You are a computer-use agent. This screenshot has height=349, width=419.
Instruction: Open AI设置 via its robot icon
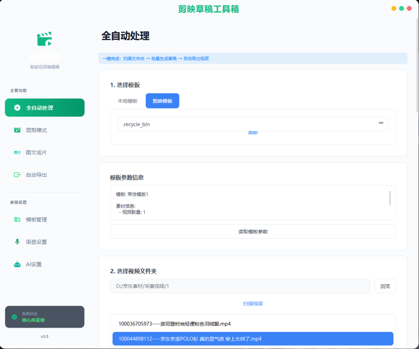click(17, 264)
